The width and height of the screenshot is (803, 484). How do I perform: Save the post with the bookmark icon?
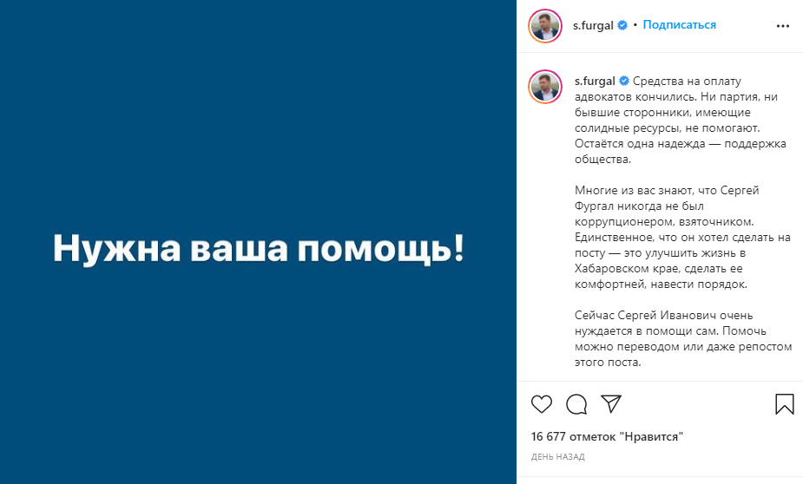[x=784, y=404]
